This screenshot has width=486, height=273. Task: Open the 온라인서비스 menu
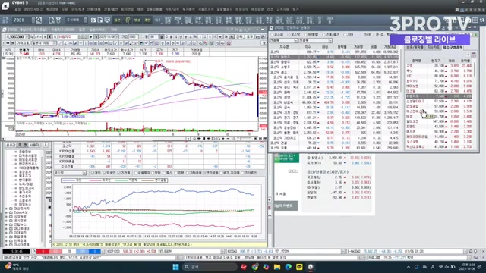point(33,9)
